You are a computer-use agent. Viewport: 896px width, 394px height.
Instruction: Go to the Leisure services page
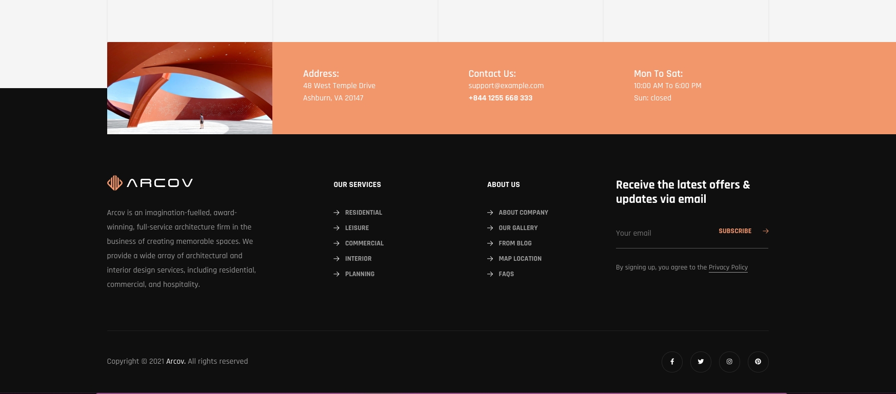357,228
